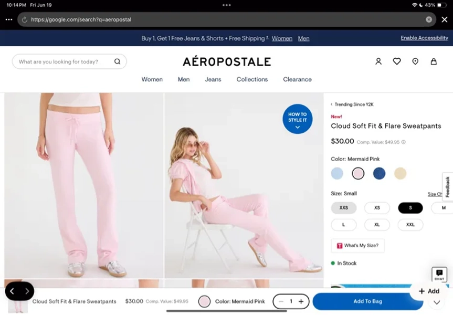Click the Enable Accessibility link
453x315 pixels.
pyautogui.click(x=424, y=38)
